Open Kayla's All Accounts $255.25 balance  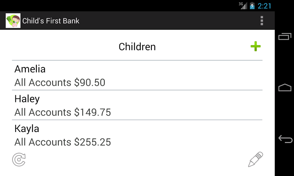click(62, 142)
